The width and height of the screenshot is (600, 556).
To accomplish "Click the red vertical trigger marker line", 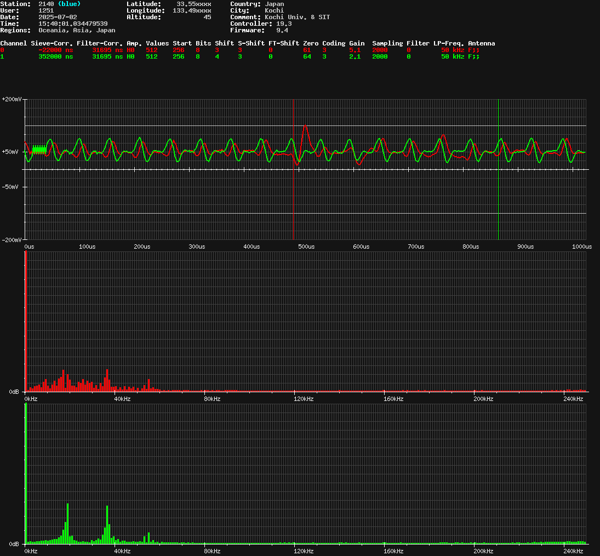I will click(x=293, y=169).
